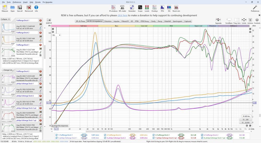Uncheck trace 5: philips fullrange 5inch 1

tap(57, 138)
